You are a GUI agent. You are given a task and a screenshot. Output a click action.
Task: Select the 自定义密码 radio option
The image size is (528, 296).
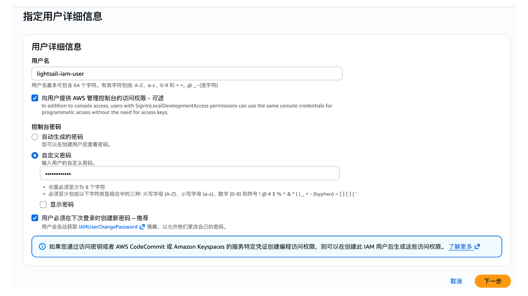coord(35,155)
